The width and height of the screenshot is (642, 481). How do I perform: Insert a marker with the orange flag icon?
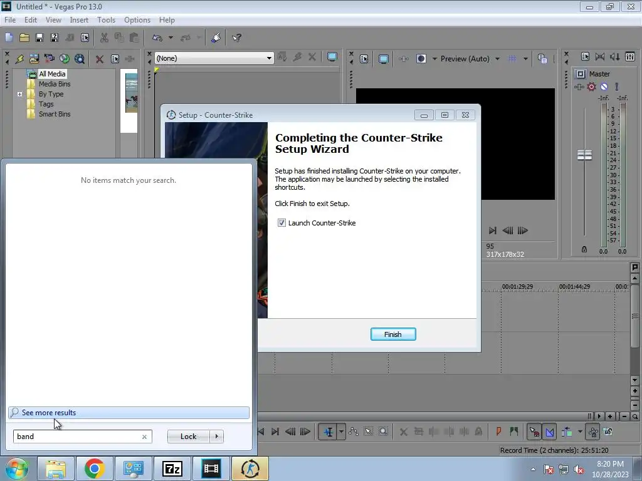(x=498, y=432)
